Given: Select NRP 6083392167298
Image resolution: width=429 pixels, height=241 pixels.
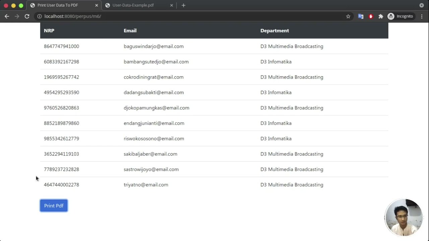Looking at the screenshot, I should (x=61, y=62).
